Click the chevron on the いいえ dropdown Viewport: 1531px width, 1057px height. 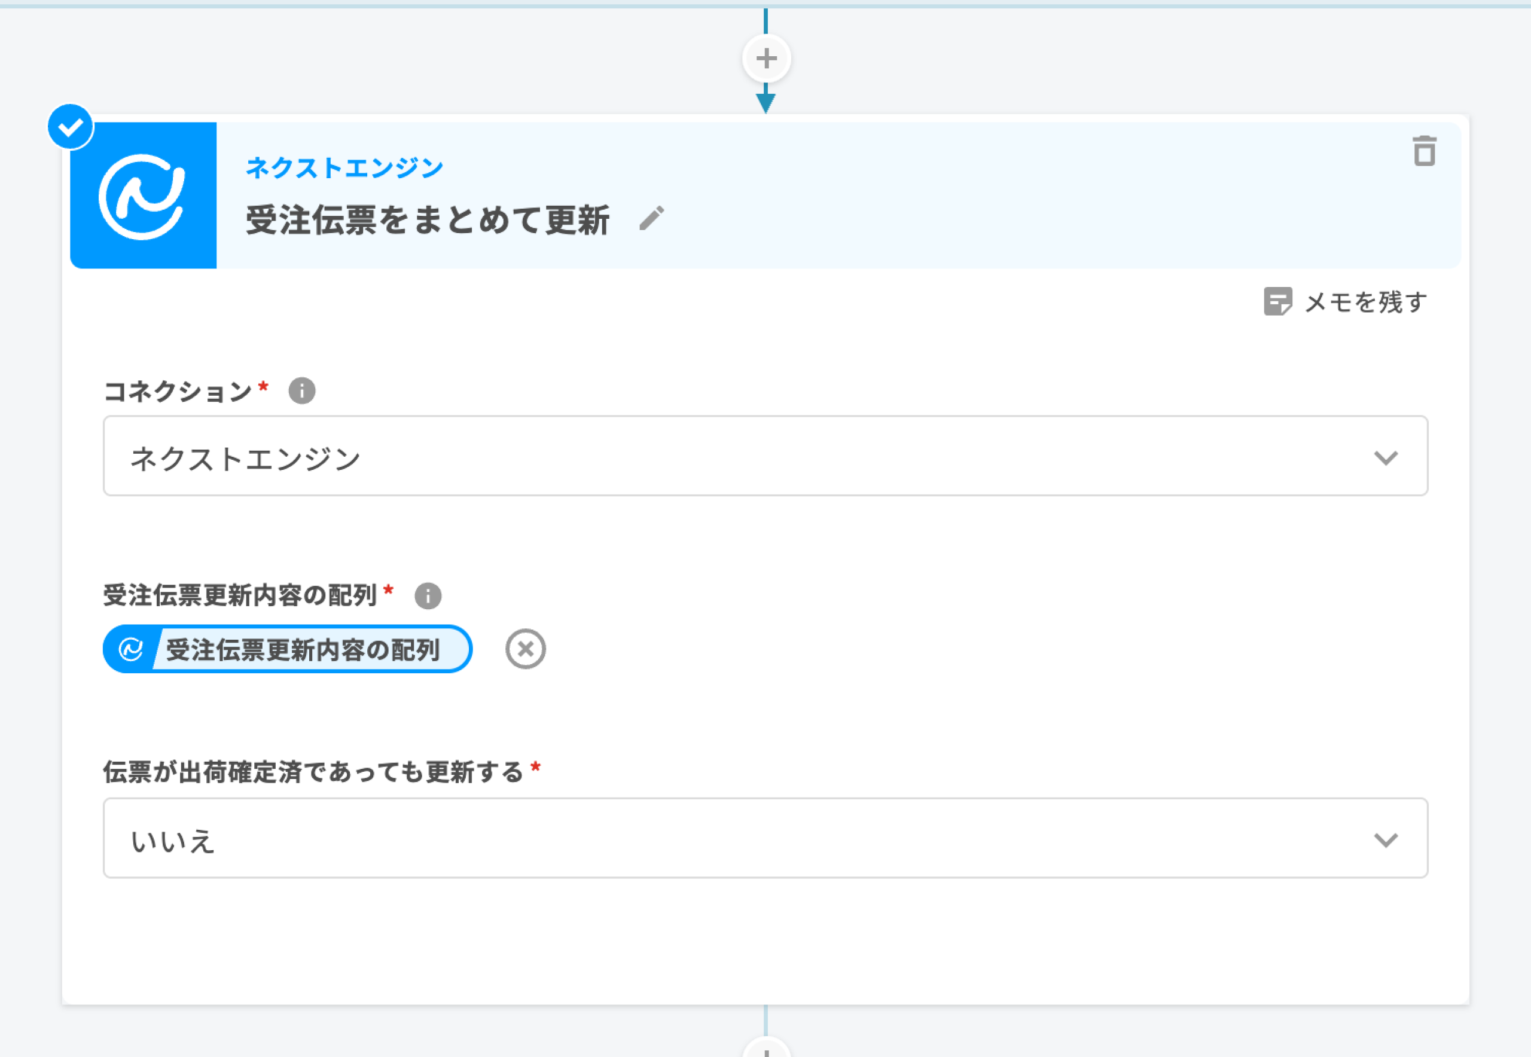[1385, 840]
